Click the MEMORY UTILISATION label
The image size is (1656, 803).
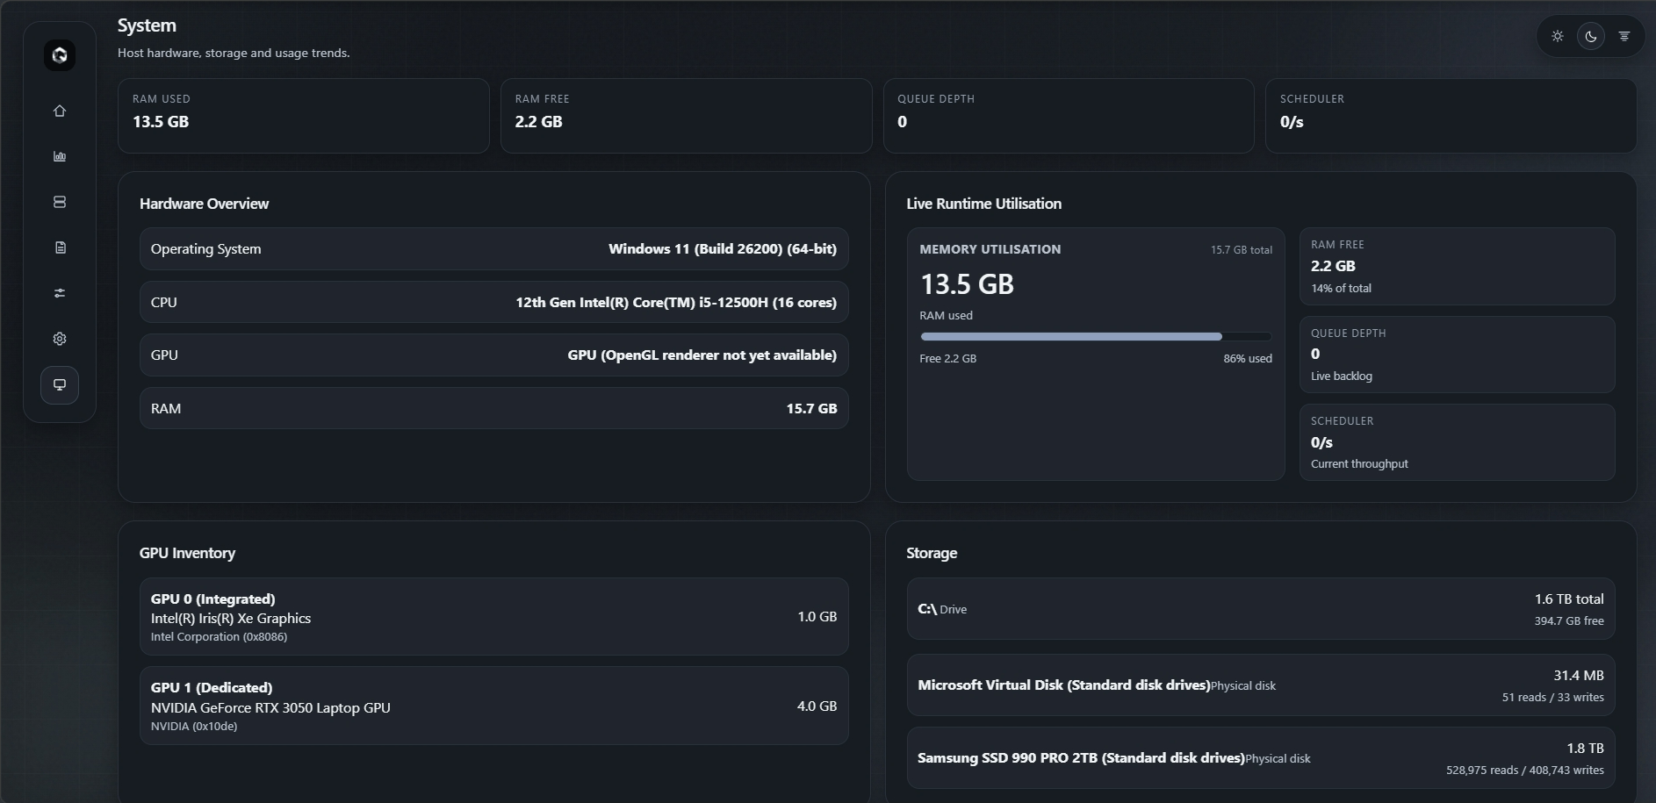point(990,249)
